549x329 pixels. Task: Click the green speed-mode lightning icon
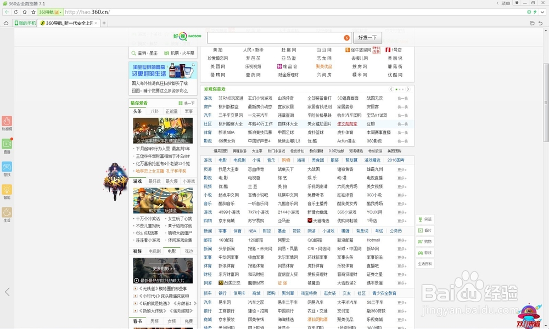[535, 12]
